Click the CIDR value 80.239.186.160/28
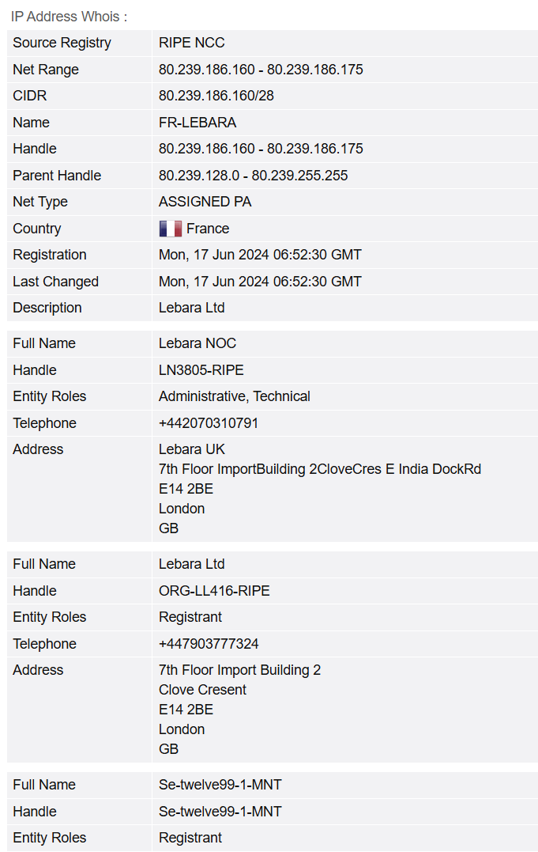This screenshot has width=538, height=852. [x=216, y=96]
